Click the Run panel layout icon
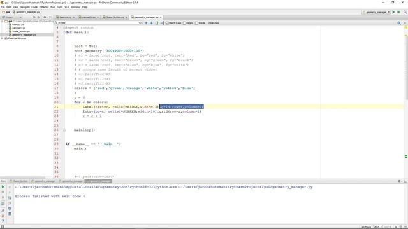Screen dimensions: 408x229 click(3, 204)
